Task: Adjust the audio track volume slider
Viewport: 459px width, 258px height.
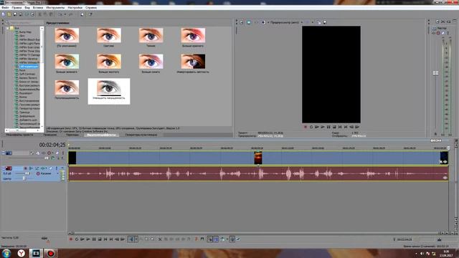Action: click(x=27, y=173)
